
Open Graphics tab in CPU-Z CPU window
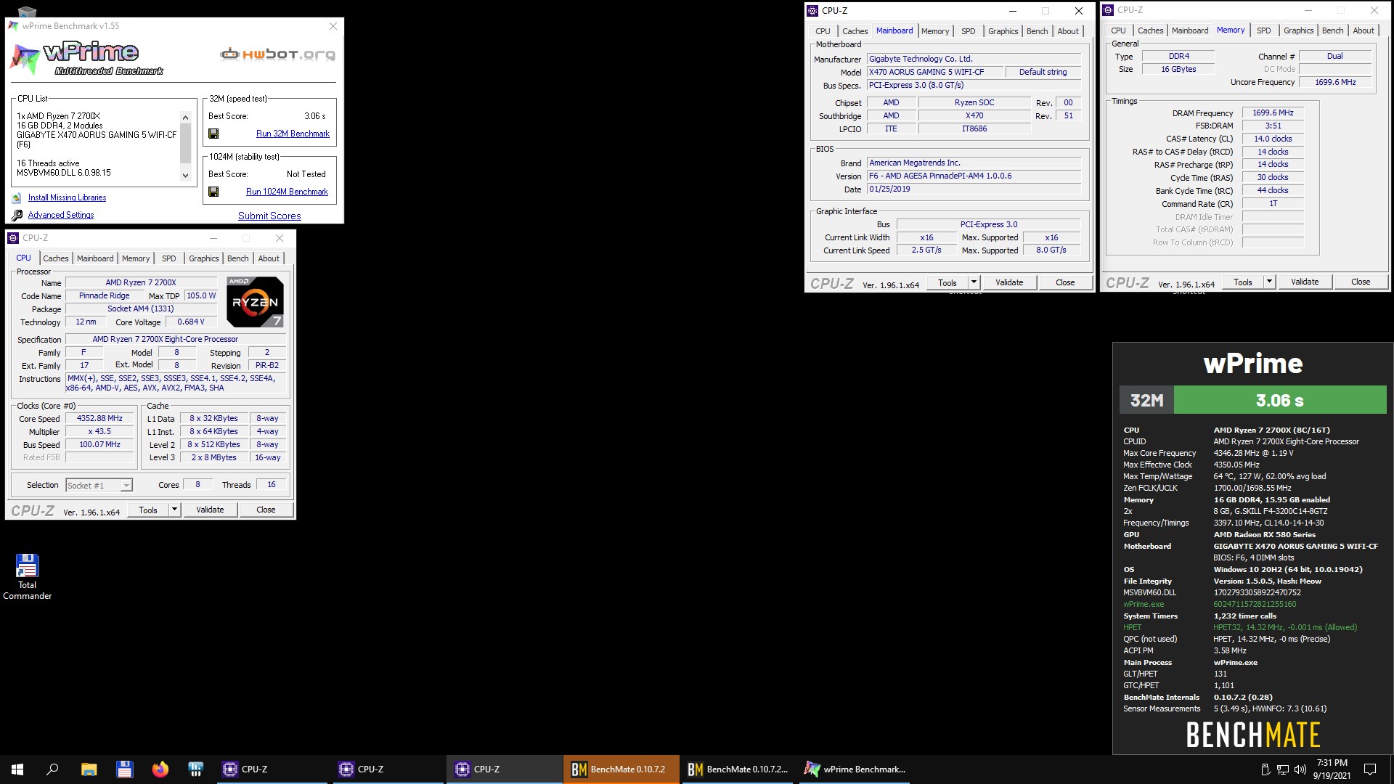[x=203, y=258]
